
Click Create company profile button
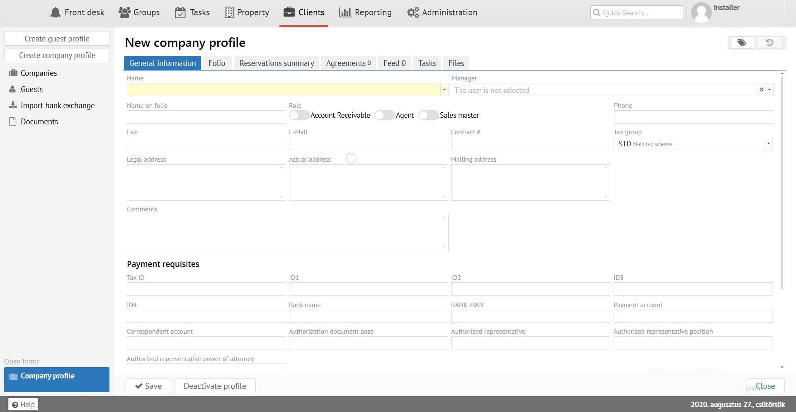click(x=57, y=55)
